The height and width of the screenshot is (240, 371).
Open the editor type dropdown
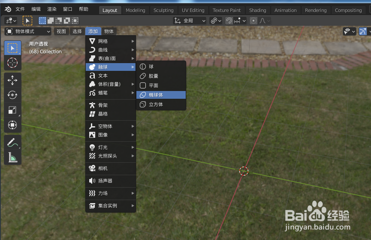pyautogui.click(x=11, y=21)
